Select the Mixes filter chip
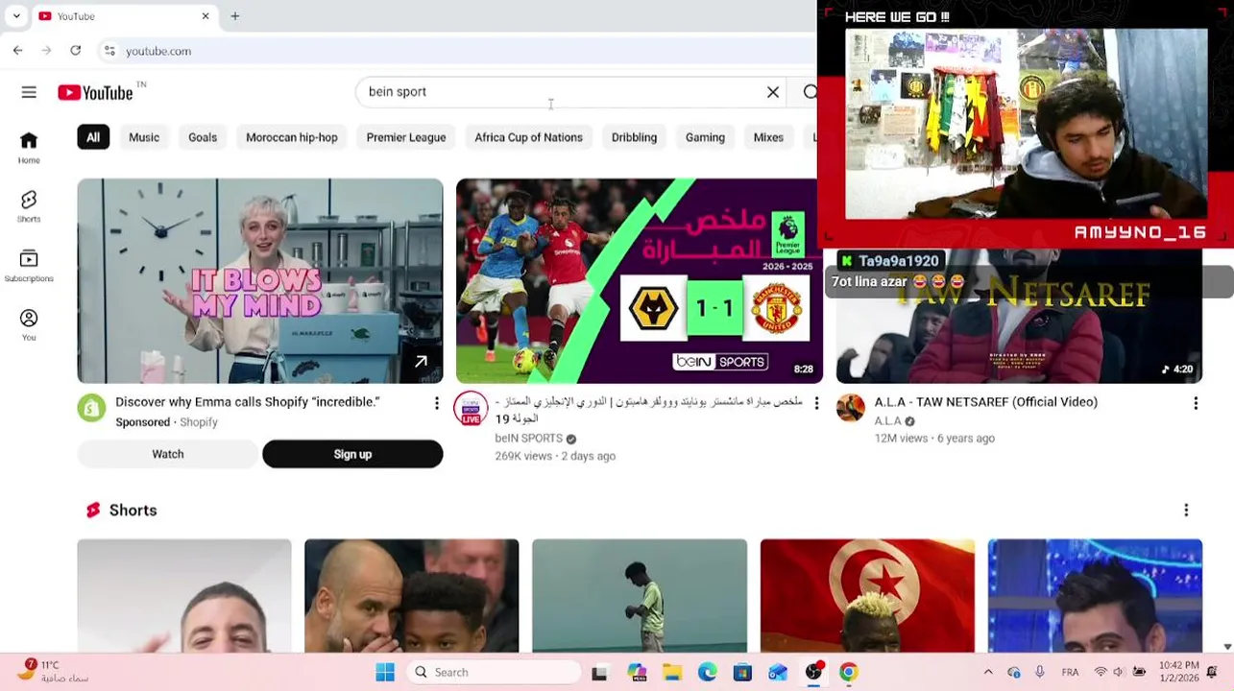Screen dimensions: 1234x691 tap(768, 137)
